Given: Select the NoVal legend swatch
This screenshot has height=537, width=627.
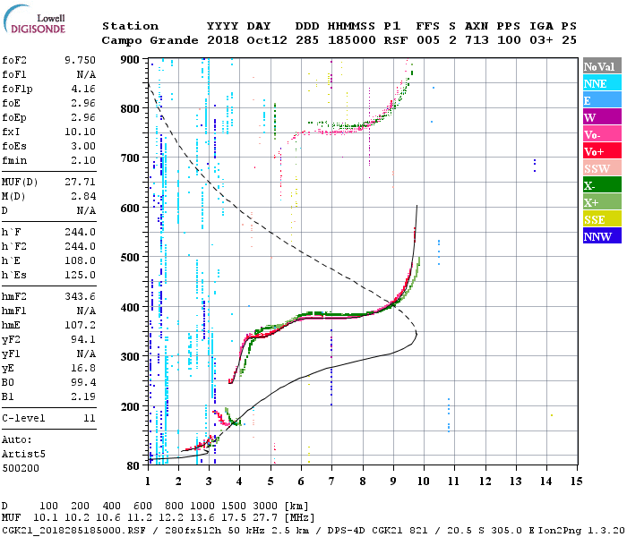Looking at the screenshot, I should click(x=602, y=66).
